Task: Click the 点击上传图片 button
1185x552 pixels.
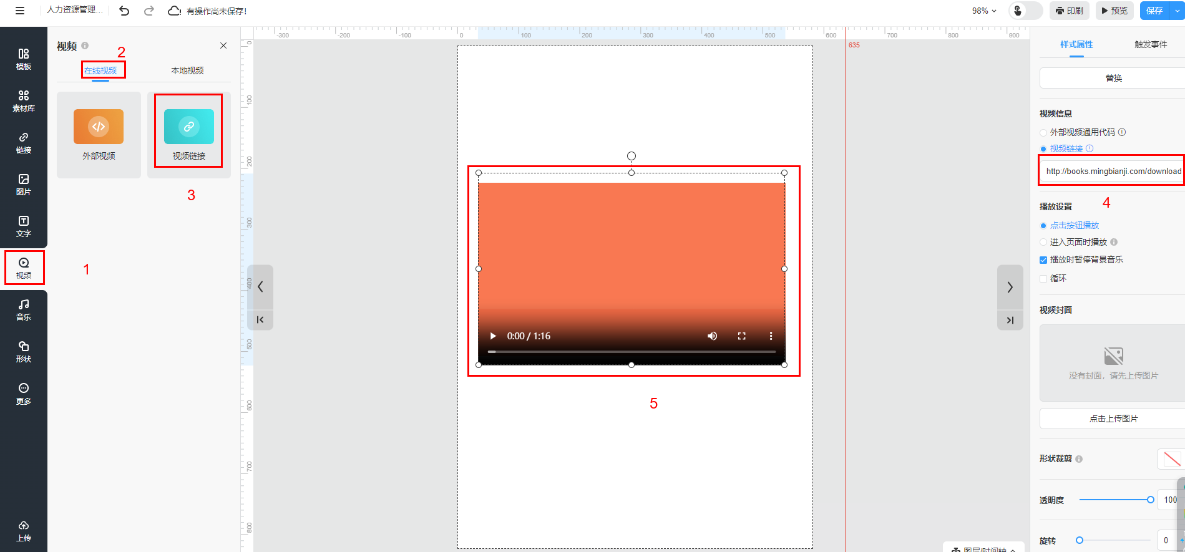Action: [x=1113, y=419]
